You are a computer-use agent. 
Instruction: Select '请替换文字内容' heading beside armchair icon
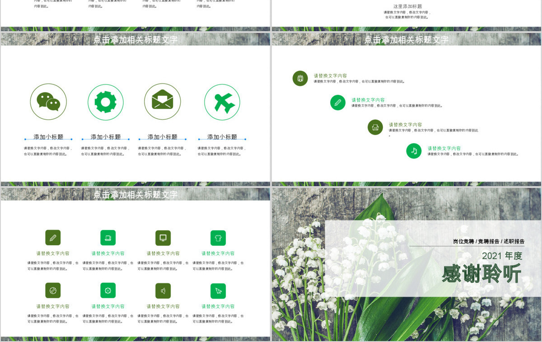point(406,125)
